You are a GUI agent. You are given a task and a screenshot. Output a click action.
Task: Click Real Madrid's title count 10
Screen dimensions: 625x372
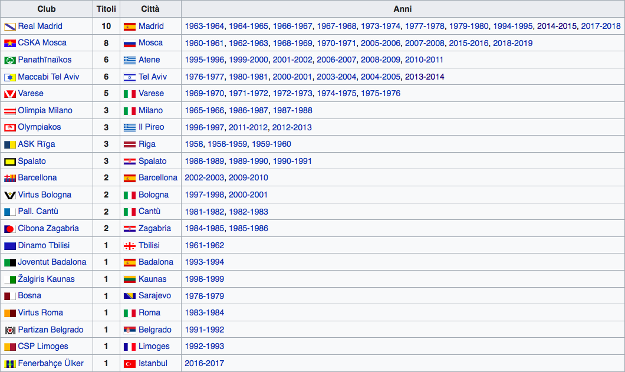106,27
